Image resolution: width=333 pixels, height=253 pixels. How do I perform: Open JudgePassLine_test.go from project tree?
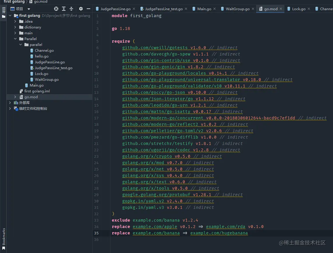click(x=54, y=68)
